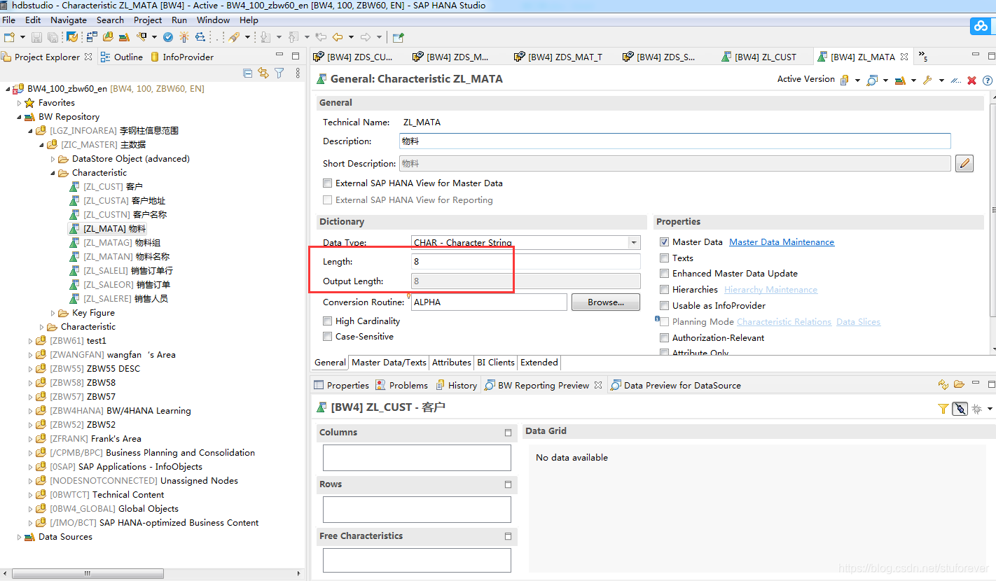The image size is (996, 581).
Task: Click the filter funnel icon in Project Explorer
Action: 279,73
